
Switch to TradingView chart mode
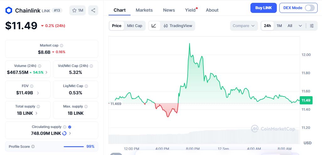(x=178, y=26)
